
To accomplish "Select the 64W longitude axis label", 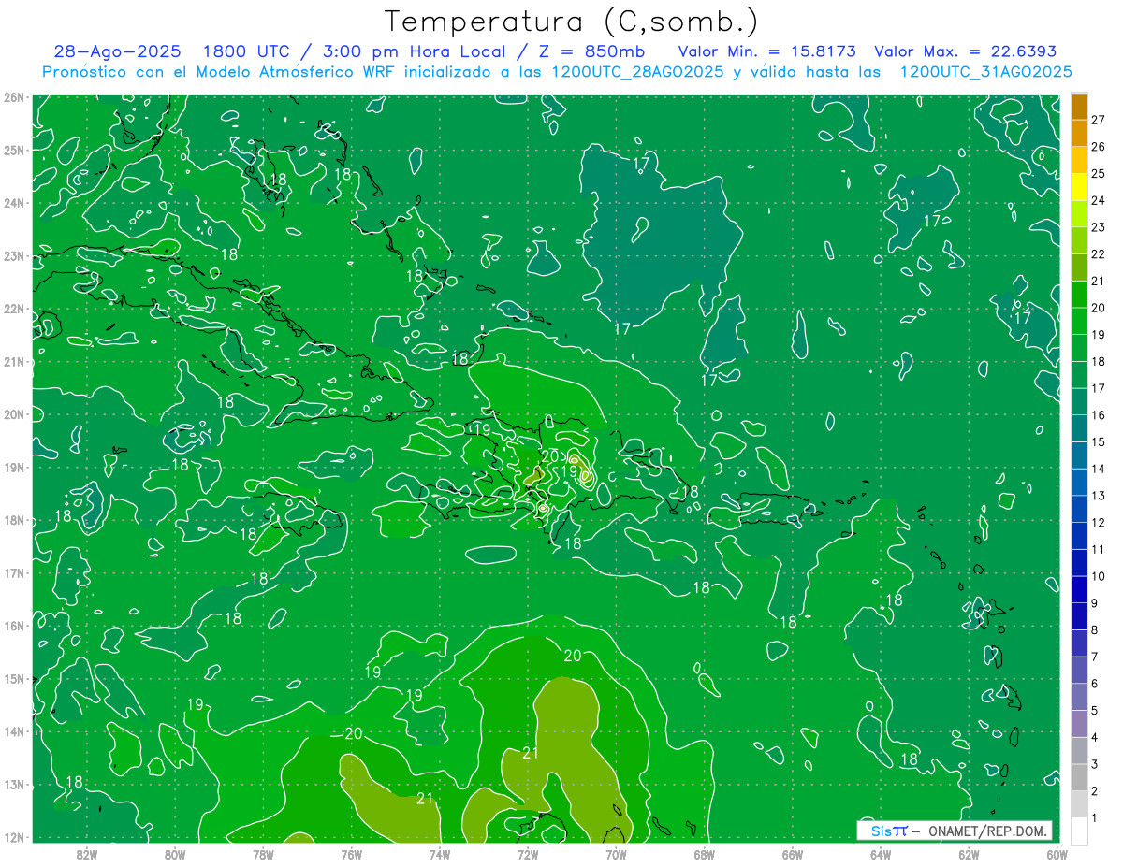I will point(881,854).
